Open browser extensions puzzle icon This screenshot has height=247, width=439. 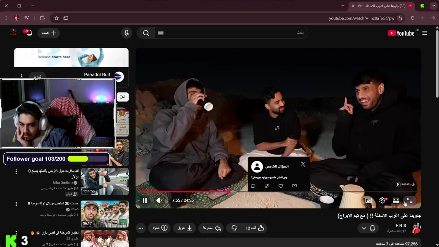[x=42, y=18]
